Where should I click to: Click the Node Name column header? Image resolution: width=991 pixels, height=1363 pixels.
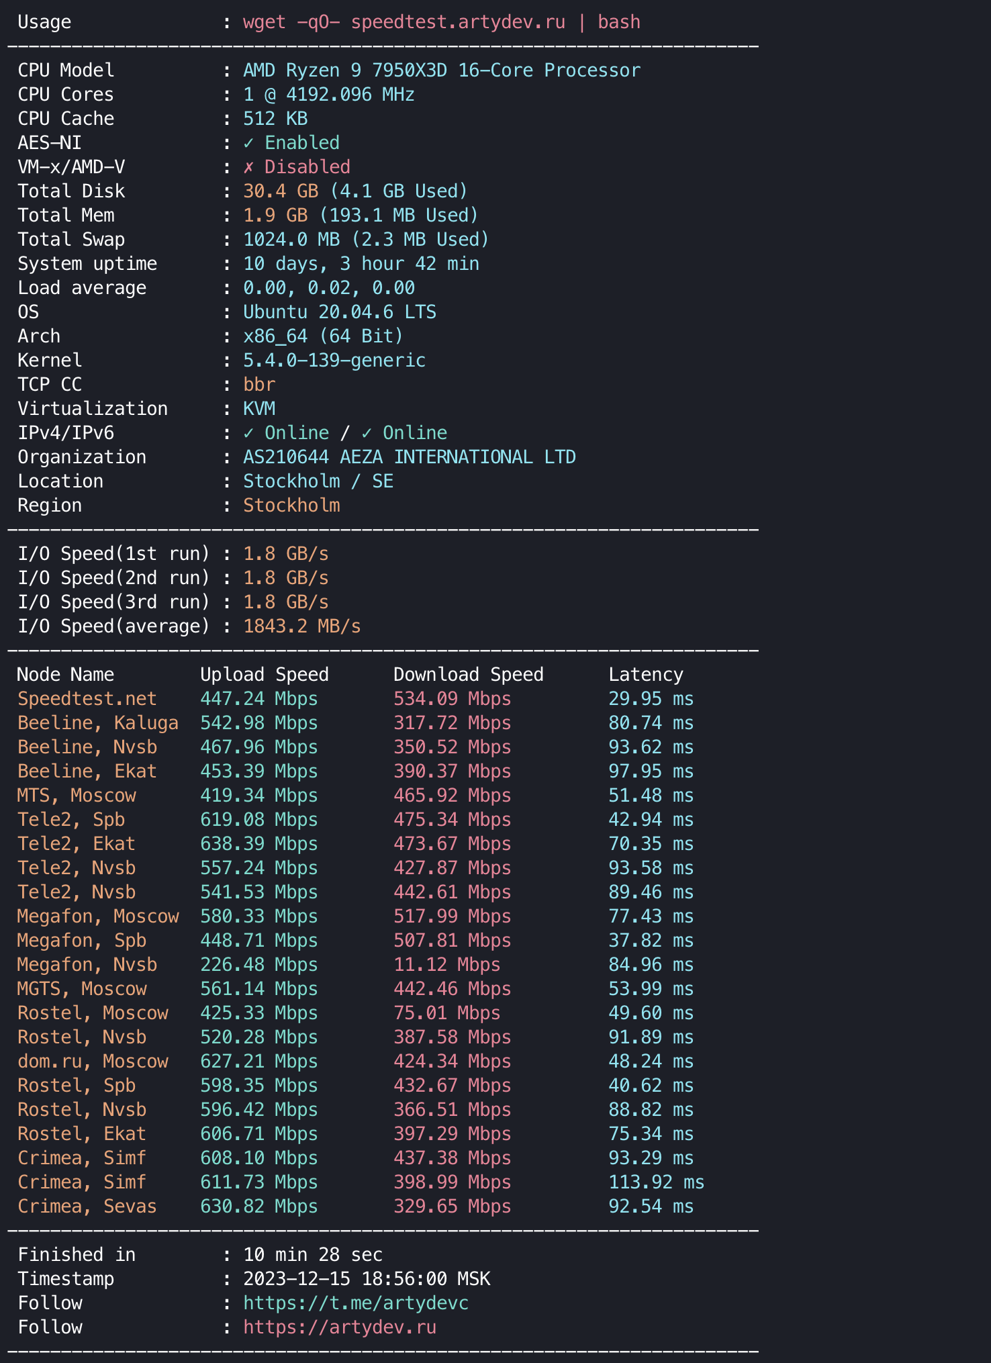click(x=65, y=675)
